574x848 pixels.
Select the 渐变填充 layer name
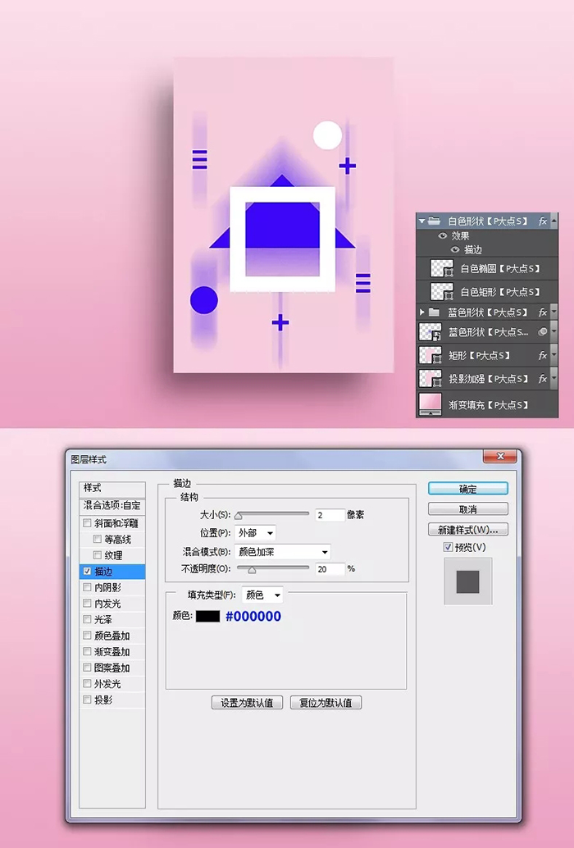tap(488, 405)
